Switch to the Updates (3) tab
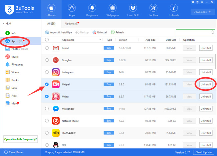 coord(72,23)
